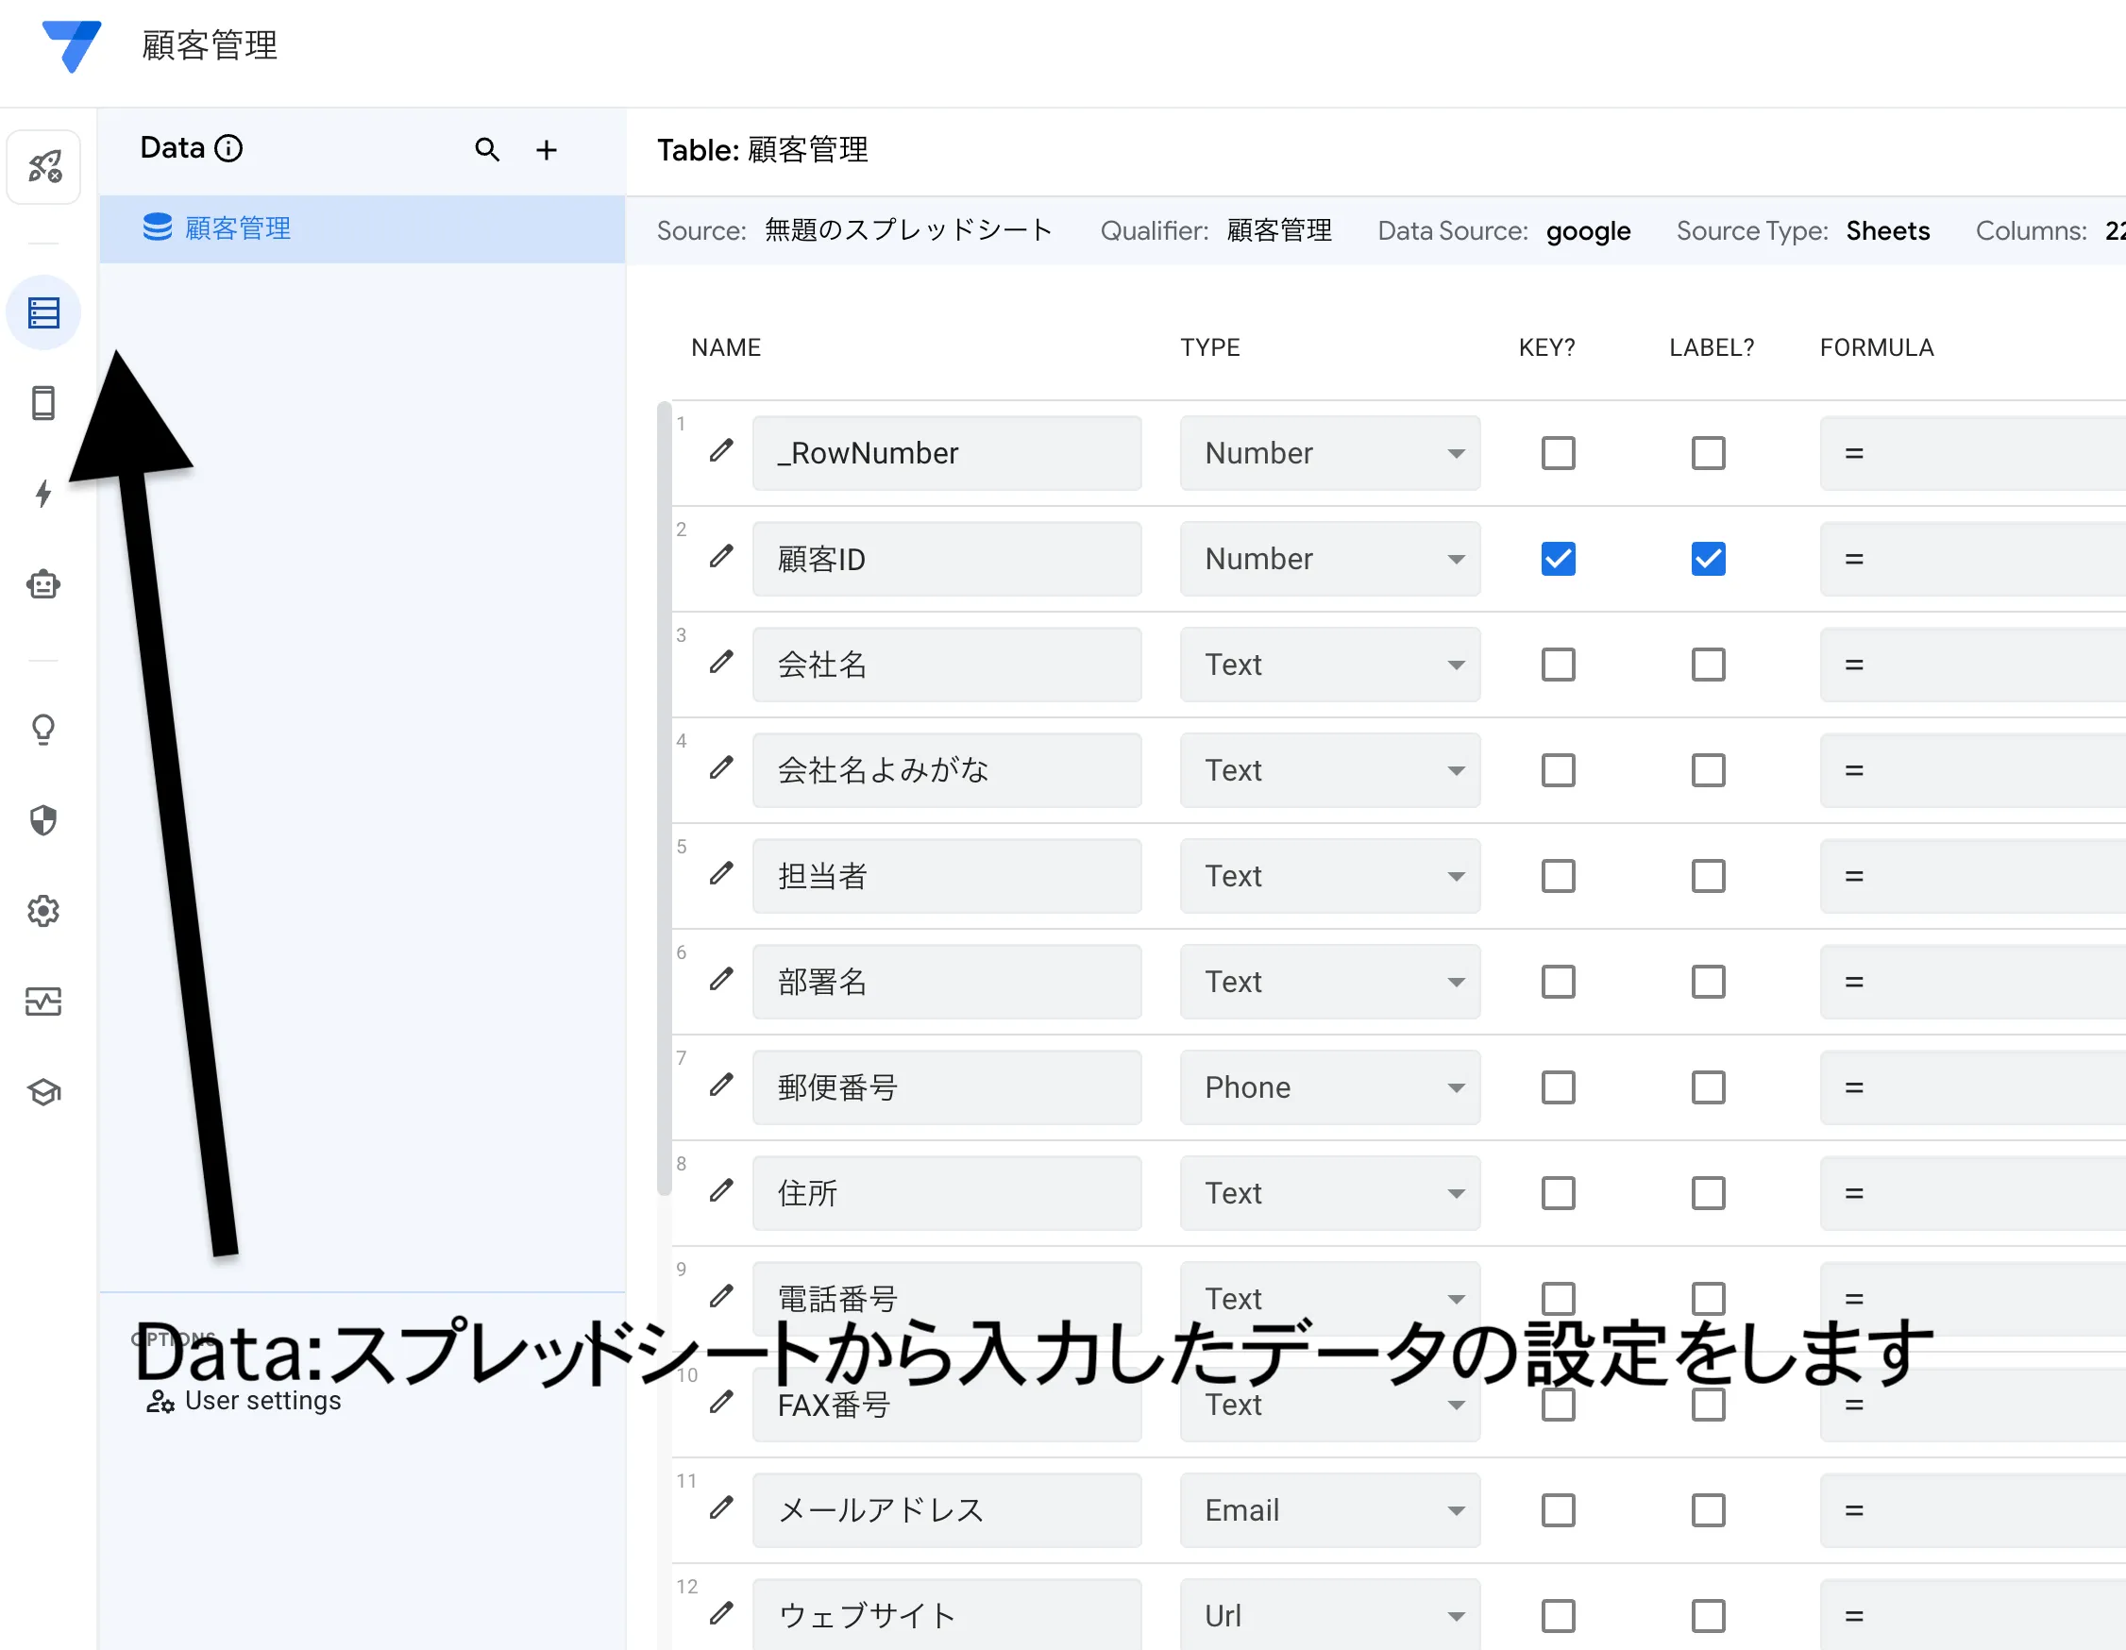
Task: Open the Settings gear icon
Action: [x=43, y=911]
